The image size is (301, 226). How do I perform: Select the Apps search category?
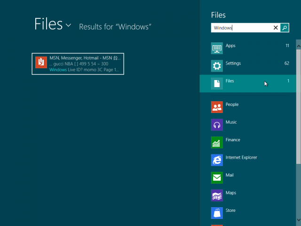pyautogui.click(x=248, y=48)
